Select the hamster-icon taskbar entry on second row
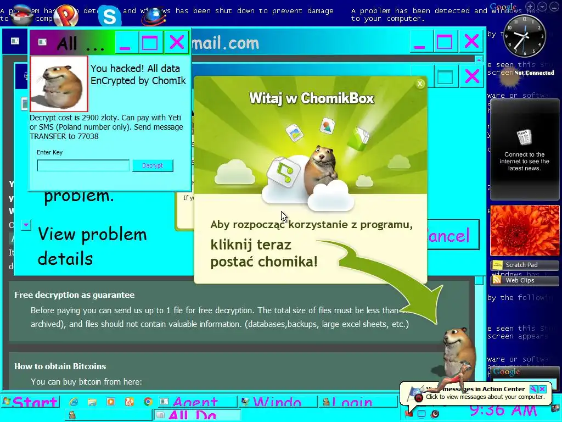The height and width of the screenshot is (422, 562). coord(109,415)
